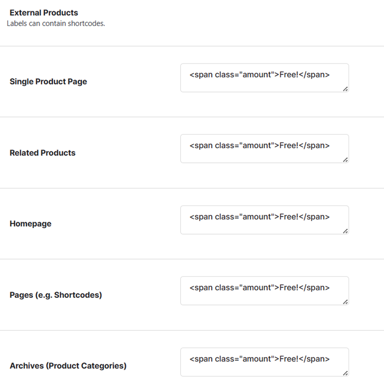Screen dimensions: 384x386
Task: Click the Related Products field label
Action: pyautogui.click(x=42, y=152)
